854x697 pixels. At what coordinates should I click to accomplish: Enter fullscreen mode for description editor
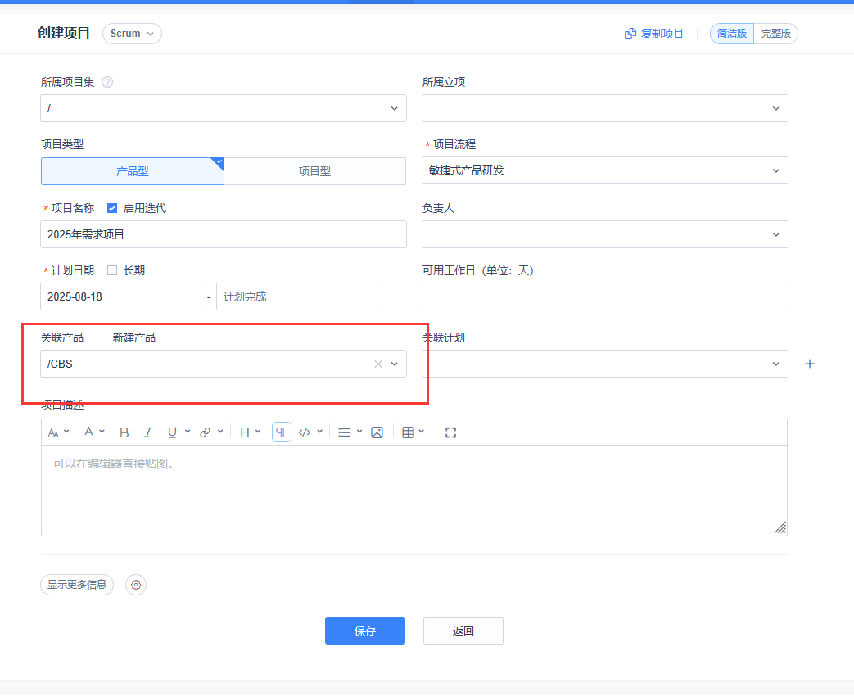(x=450, y=432)
